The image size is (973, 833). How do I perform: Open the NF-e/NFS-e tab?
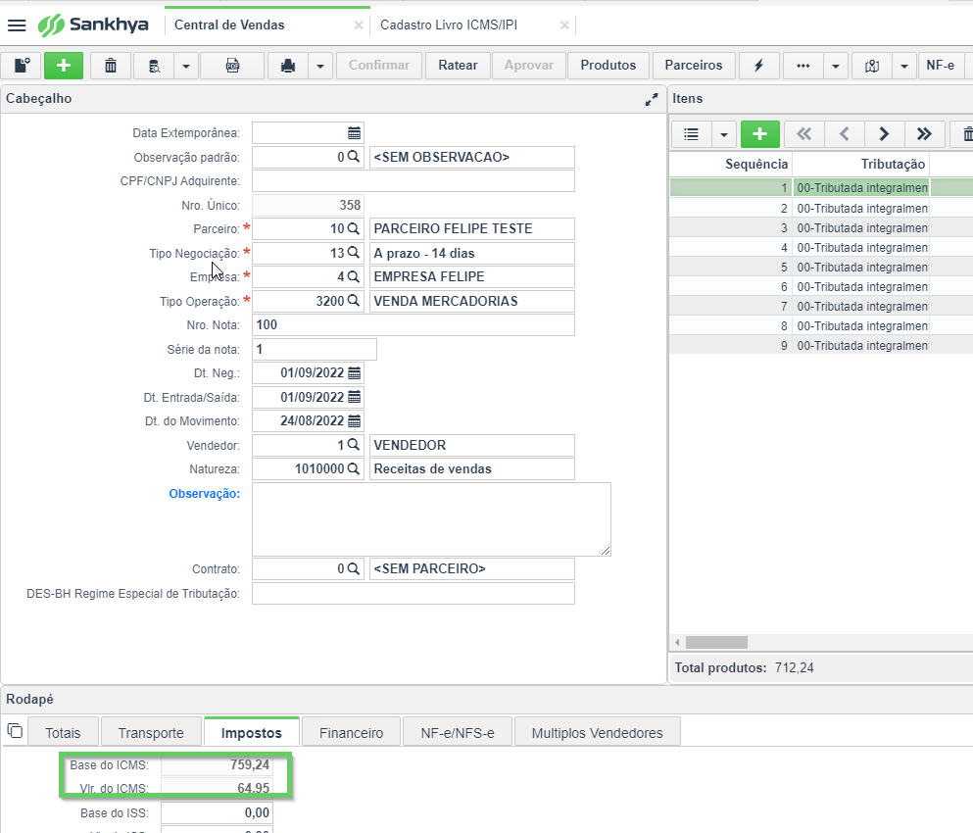tap(458, 733)
